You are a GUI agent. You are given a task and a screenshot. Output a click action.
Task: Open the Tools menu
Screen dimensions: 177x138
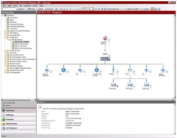click(x=35, y=6)
